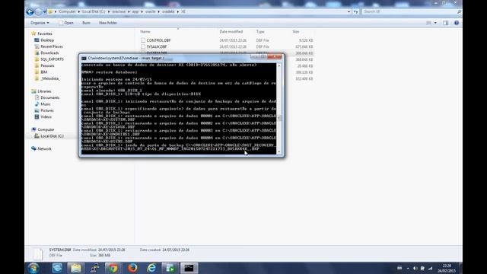Open the volume control in system tray
Image resolution: width=487 pixels, height=274 pixels.
415,268
